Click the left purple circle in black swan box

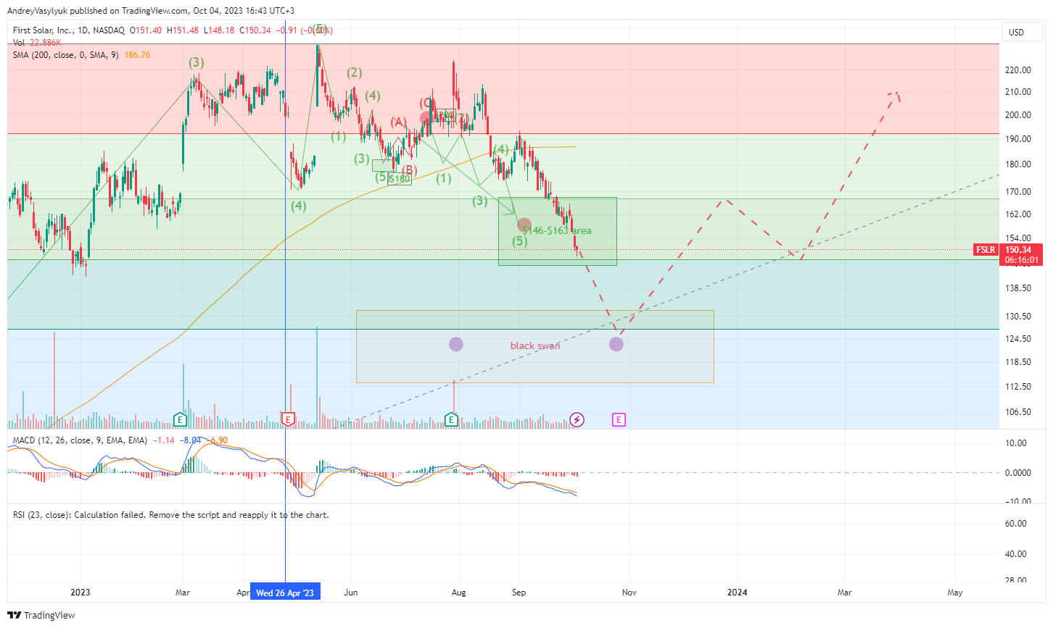tap(455, 344)
